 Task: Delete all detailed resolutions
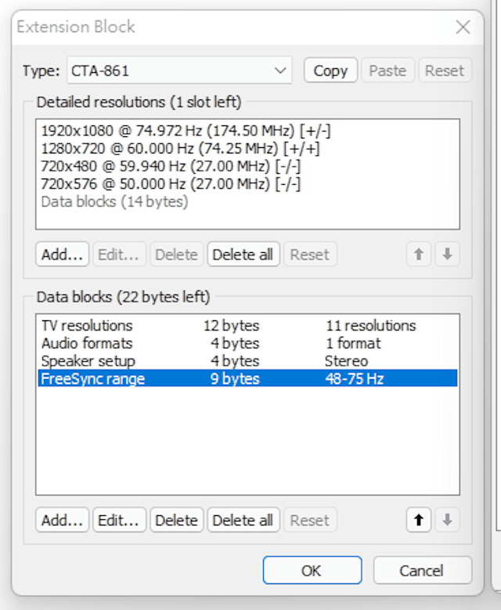pyautogui.click(x=243, y=254)
